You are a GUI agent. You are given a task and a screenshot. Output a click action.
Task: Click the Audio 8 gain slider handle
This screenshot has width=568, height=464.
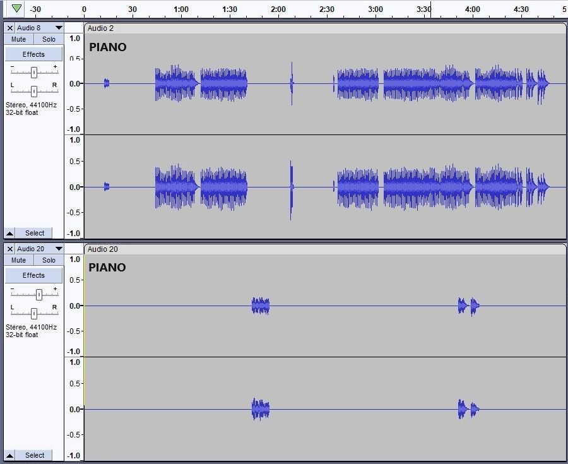34,72
